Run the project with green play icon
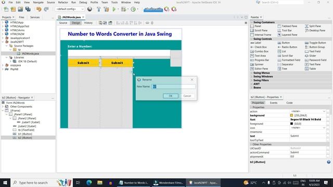This screenshot has height=187, width=333. click(114, 9)
